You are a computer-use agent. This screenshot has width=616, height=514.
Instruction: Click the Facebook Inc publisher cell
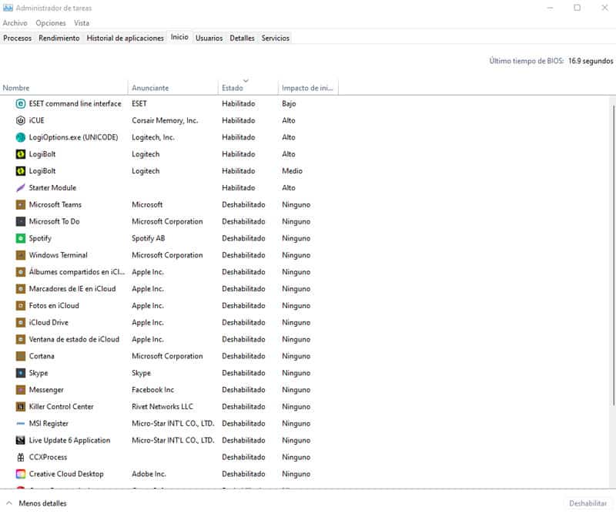[152, 390]
